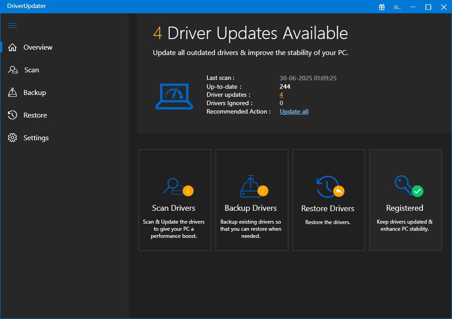The image size is (452, 319).
Task: Close the DriverUpdater window
Action: coord(444,7)
